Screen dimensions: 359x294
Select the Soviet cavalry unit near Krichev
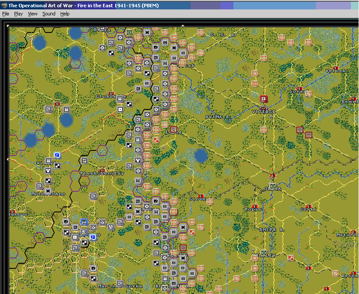[x=335, y=273]
